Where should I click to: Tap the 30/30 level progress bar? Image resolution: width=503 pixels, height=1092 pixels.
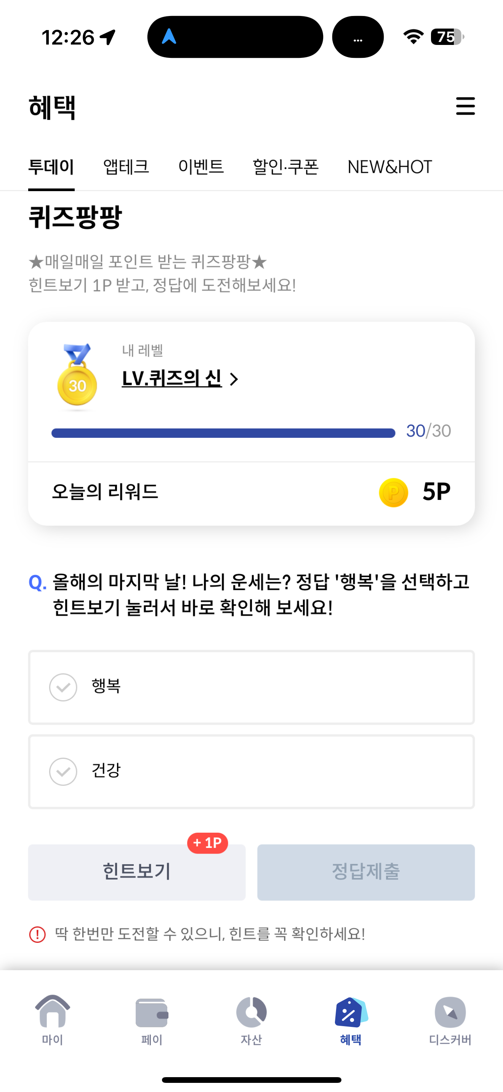[223, 433]
